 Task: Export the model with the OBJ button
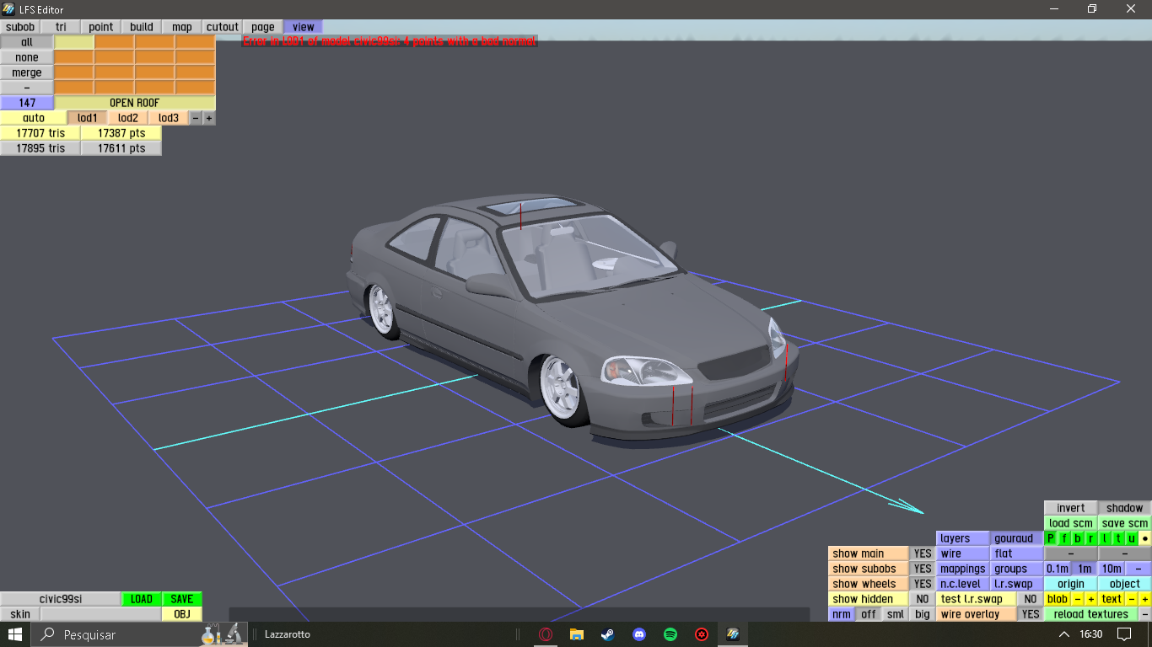182,614
